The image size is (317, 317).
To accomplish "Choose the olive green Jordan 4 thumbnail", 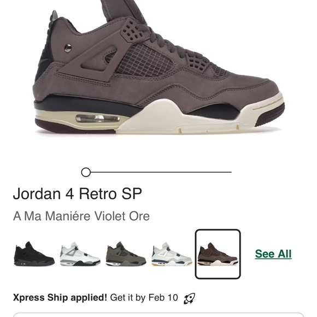I will (x=126, y=254).
